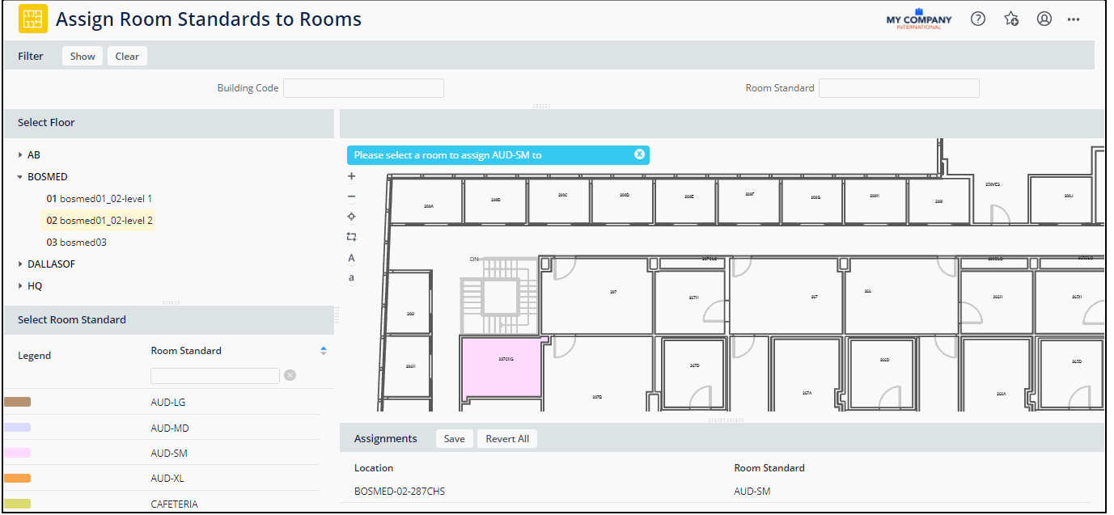The image size is (1114, 515).
Task: Expand the DALLASOF building node
Action: pos(19,264)
